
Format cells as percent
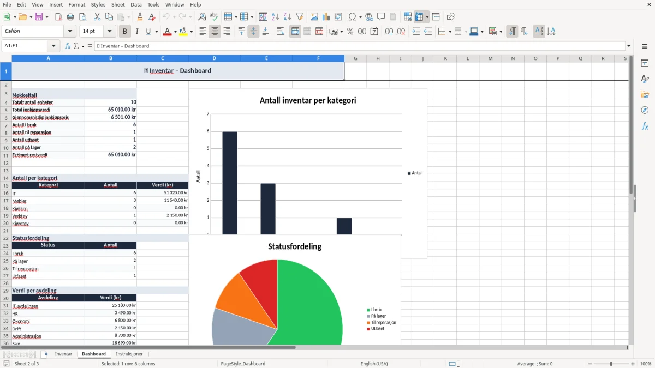[350, 32]
